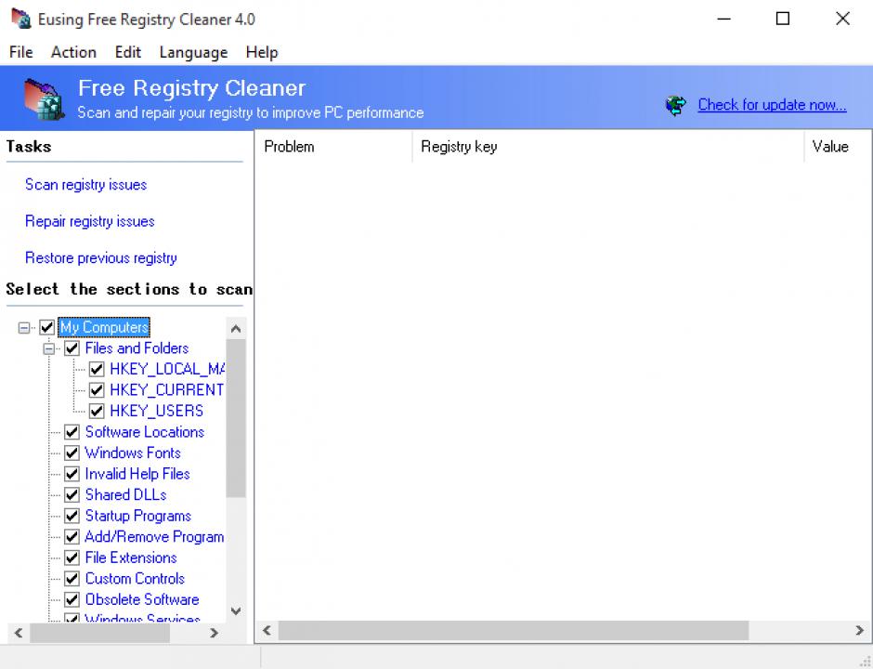Screen dimensions: 873x669
Task: Uncheck the Windows Fonts checkbox
Action: [72, 453]
